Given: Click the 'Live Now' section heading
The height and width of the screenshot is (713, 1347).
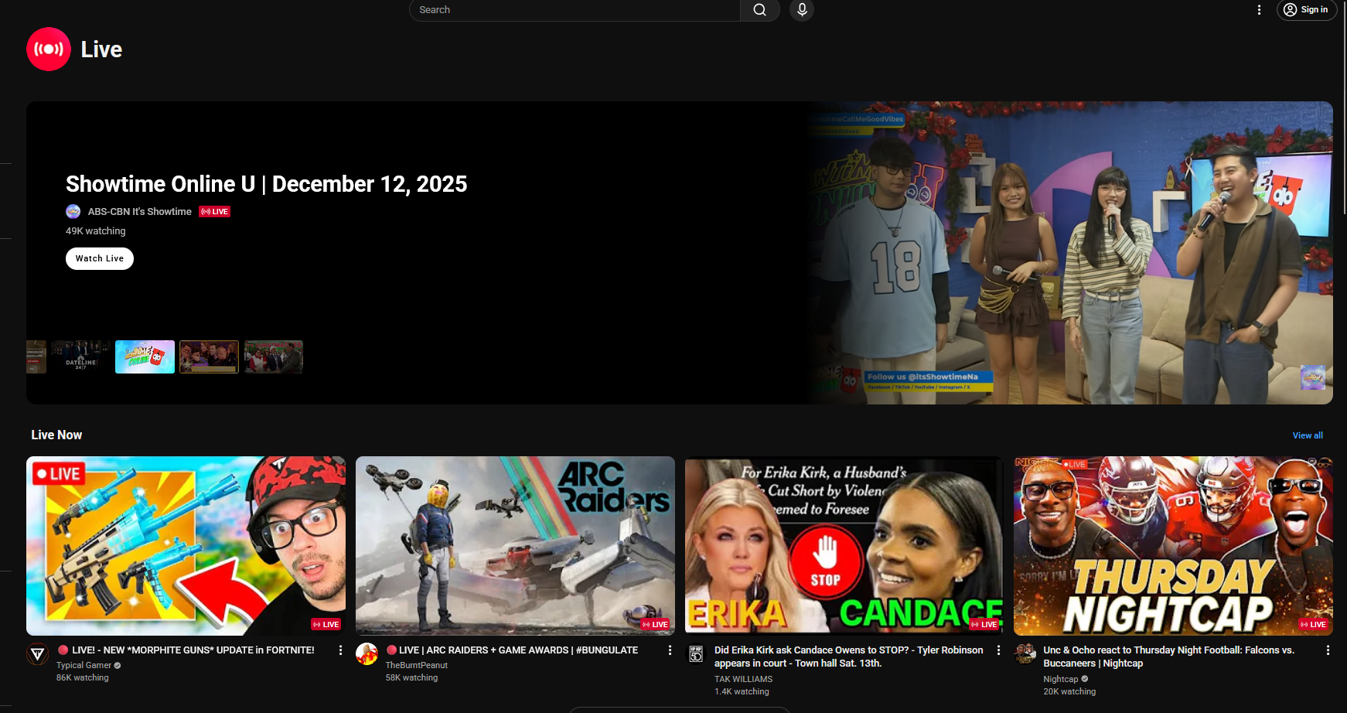Looking at the screenshot, I should point(56,435).
